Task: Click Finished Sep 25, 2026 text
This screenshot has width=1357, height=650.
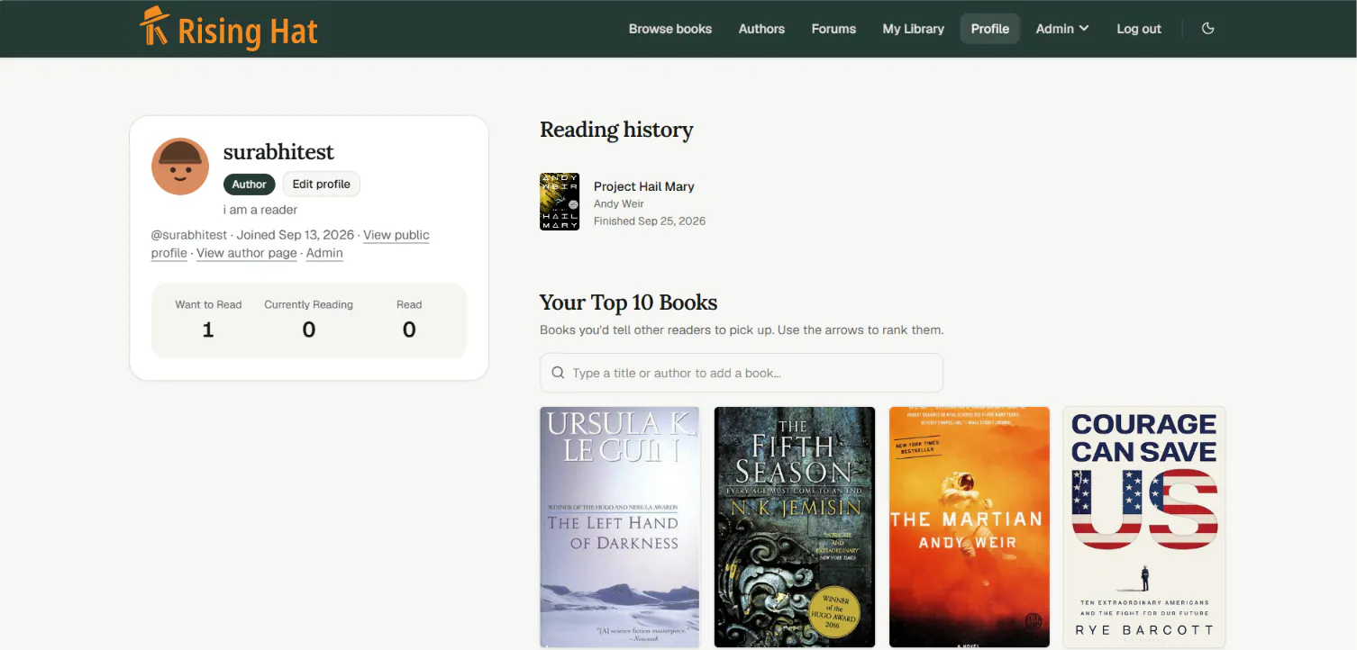Action: click(x=650, y=221)
